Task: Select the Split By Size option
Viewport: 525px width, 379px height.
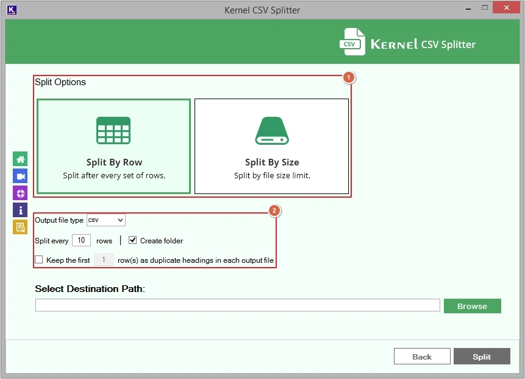Action: [271, 146]
